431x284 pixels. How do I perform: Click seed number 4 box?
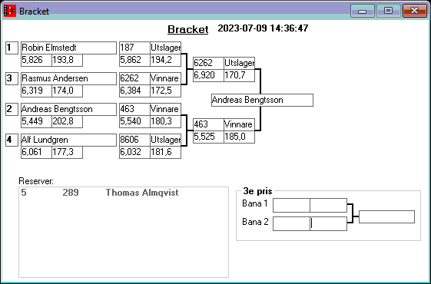12,140
